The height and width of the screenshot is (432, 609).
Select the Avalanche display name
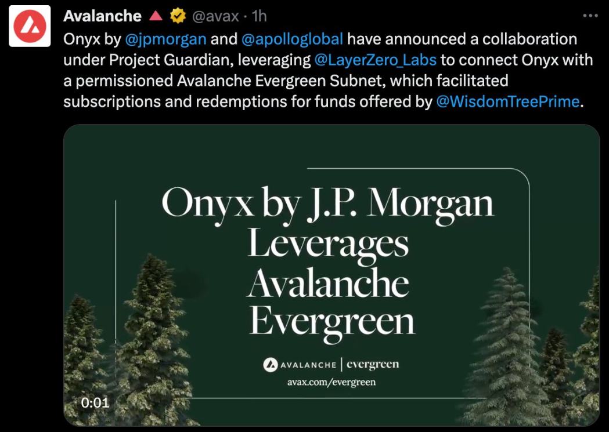[102, 16]
